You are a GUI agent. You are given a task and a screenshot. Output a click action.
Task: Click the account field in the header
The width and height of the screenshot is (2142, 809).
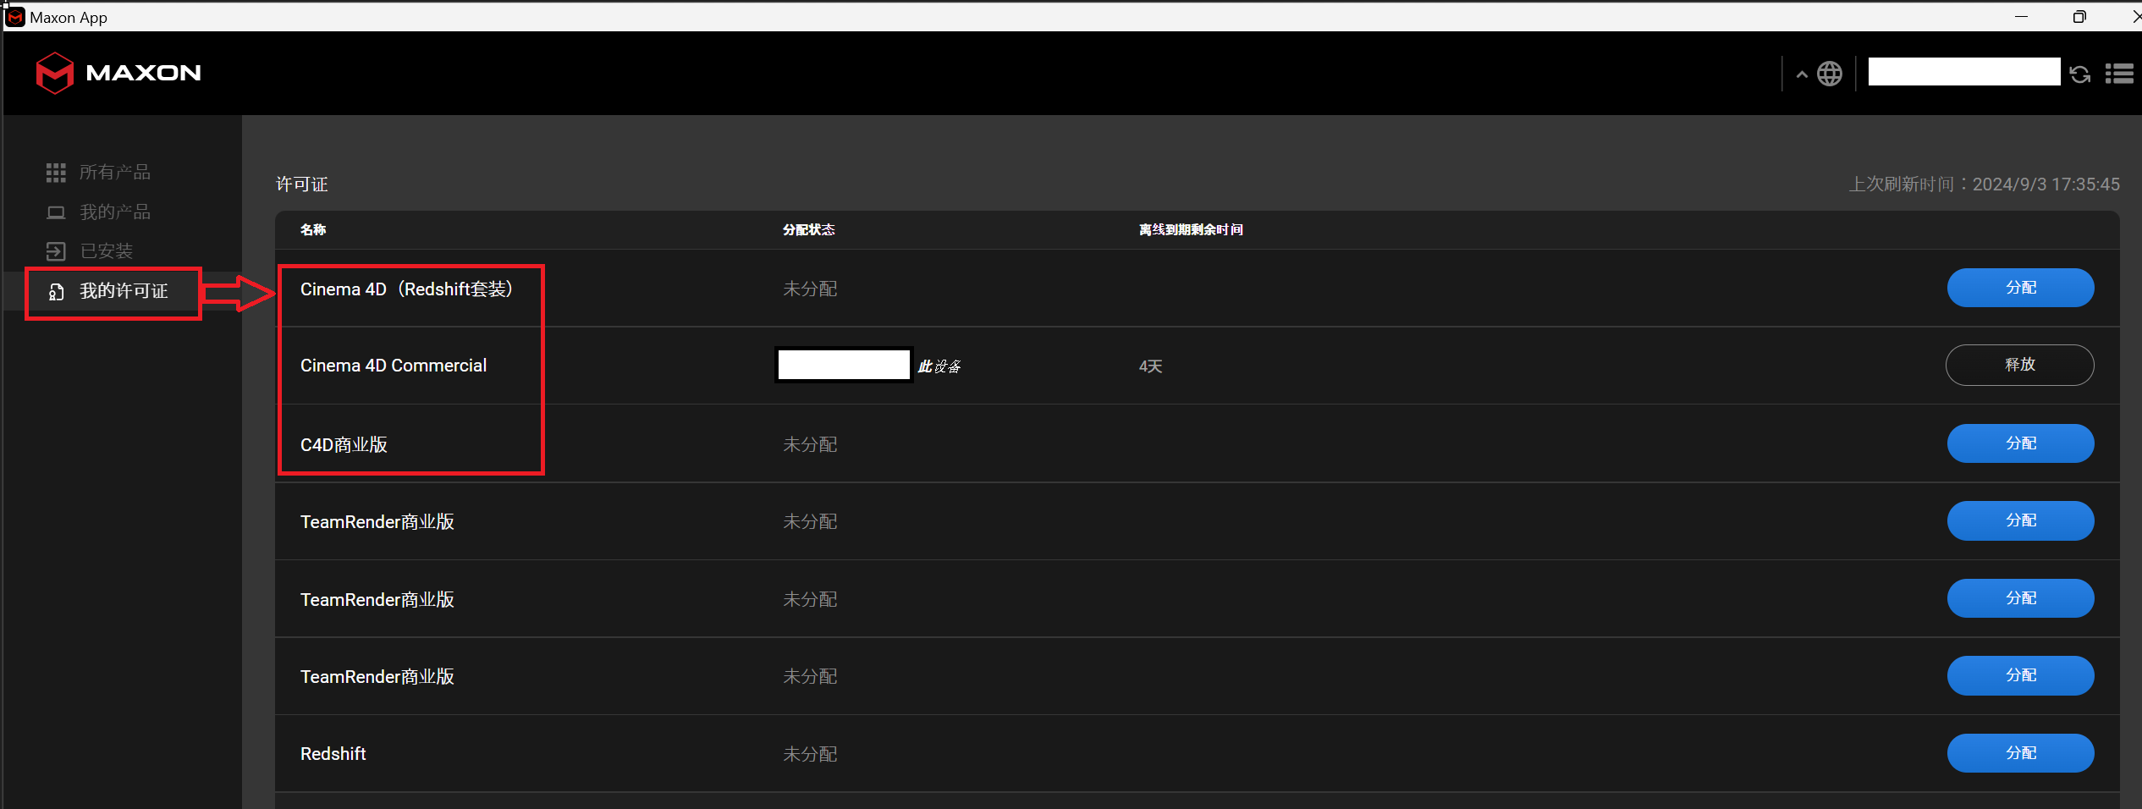(x=1963, y=72)
